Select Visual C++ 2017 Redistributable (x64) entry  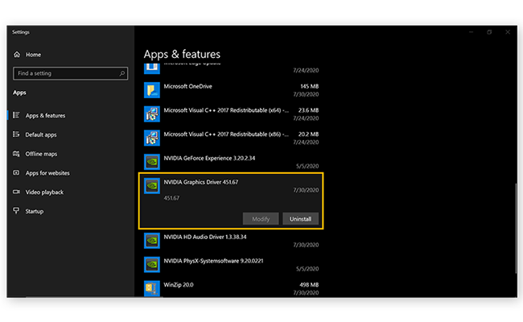click(226, 110)
